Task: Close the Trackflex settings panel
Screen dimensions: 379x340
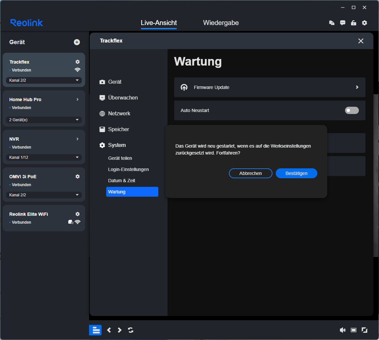Action: point(361,41)
